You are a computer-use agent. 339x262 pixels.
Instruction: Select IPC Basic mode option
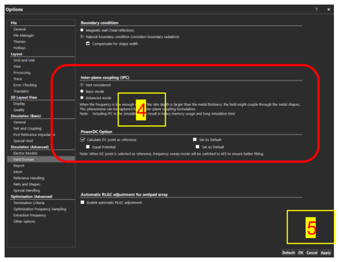[x=82, y=91]
